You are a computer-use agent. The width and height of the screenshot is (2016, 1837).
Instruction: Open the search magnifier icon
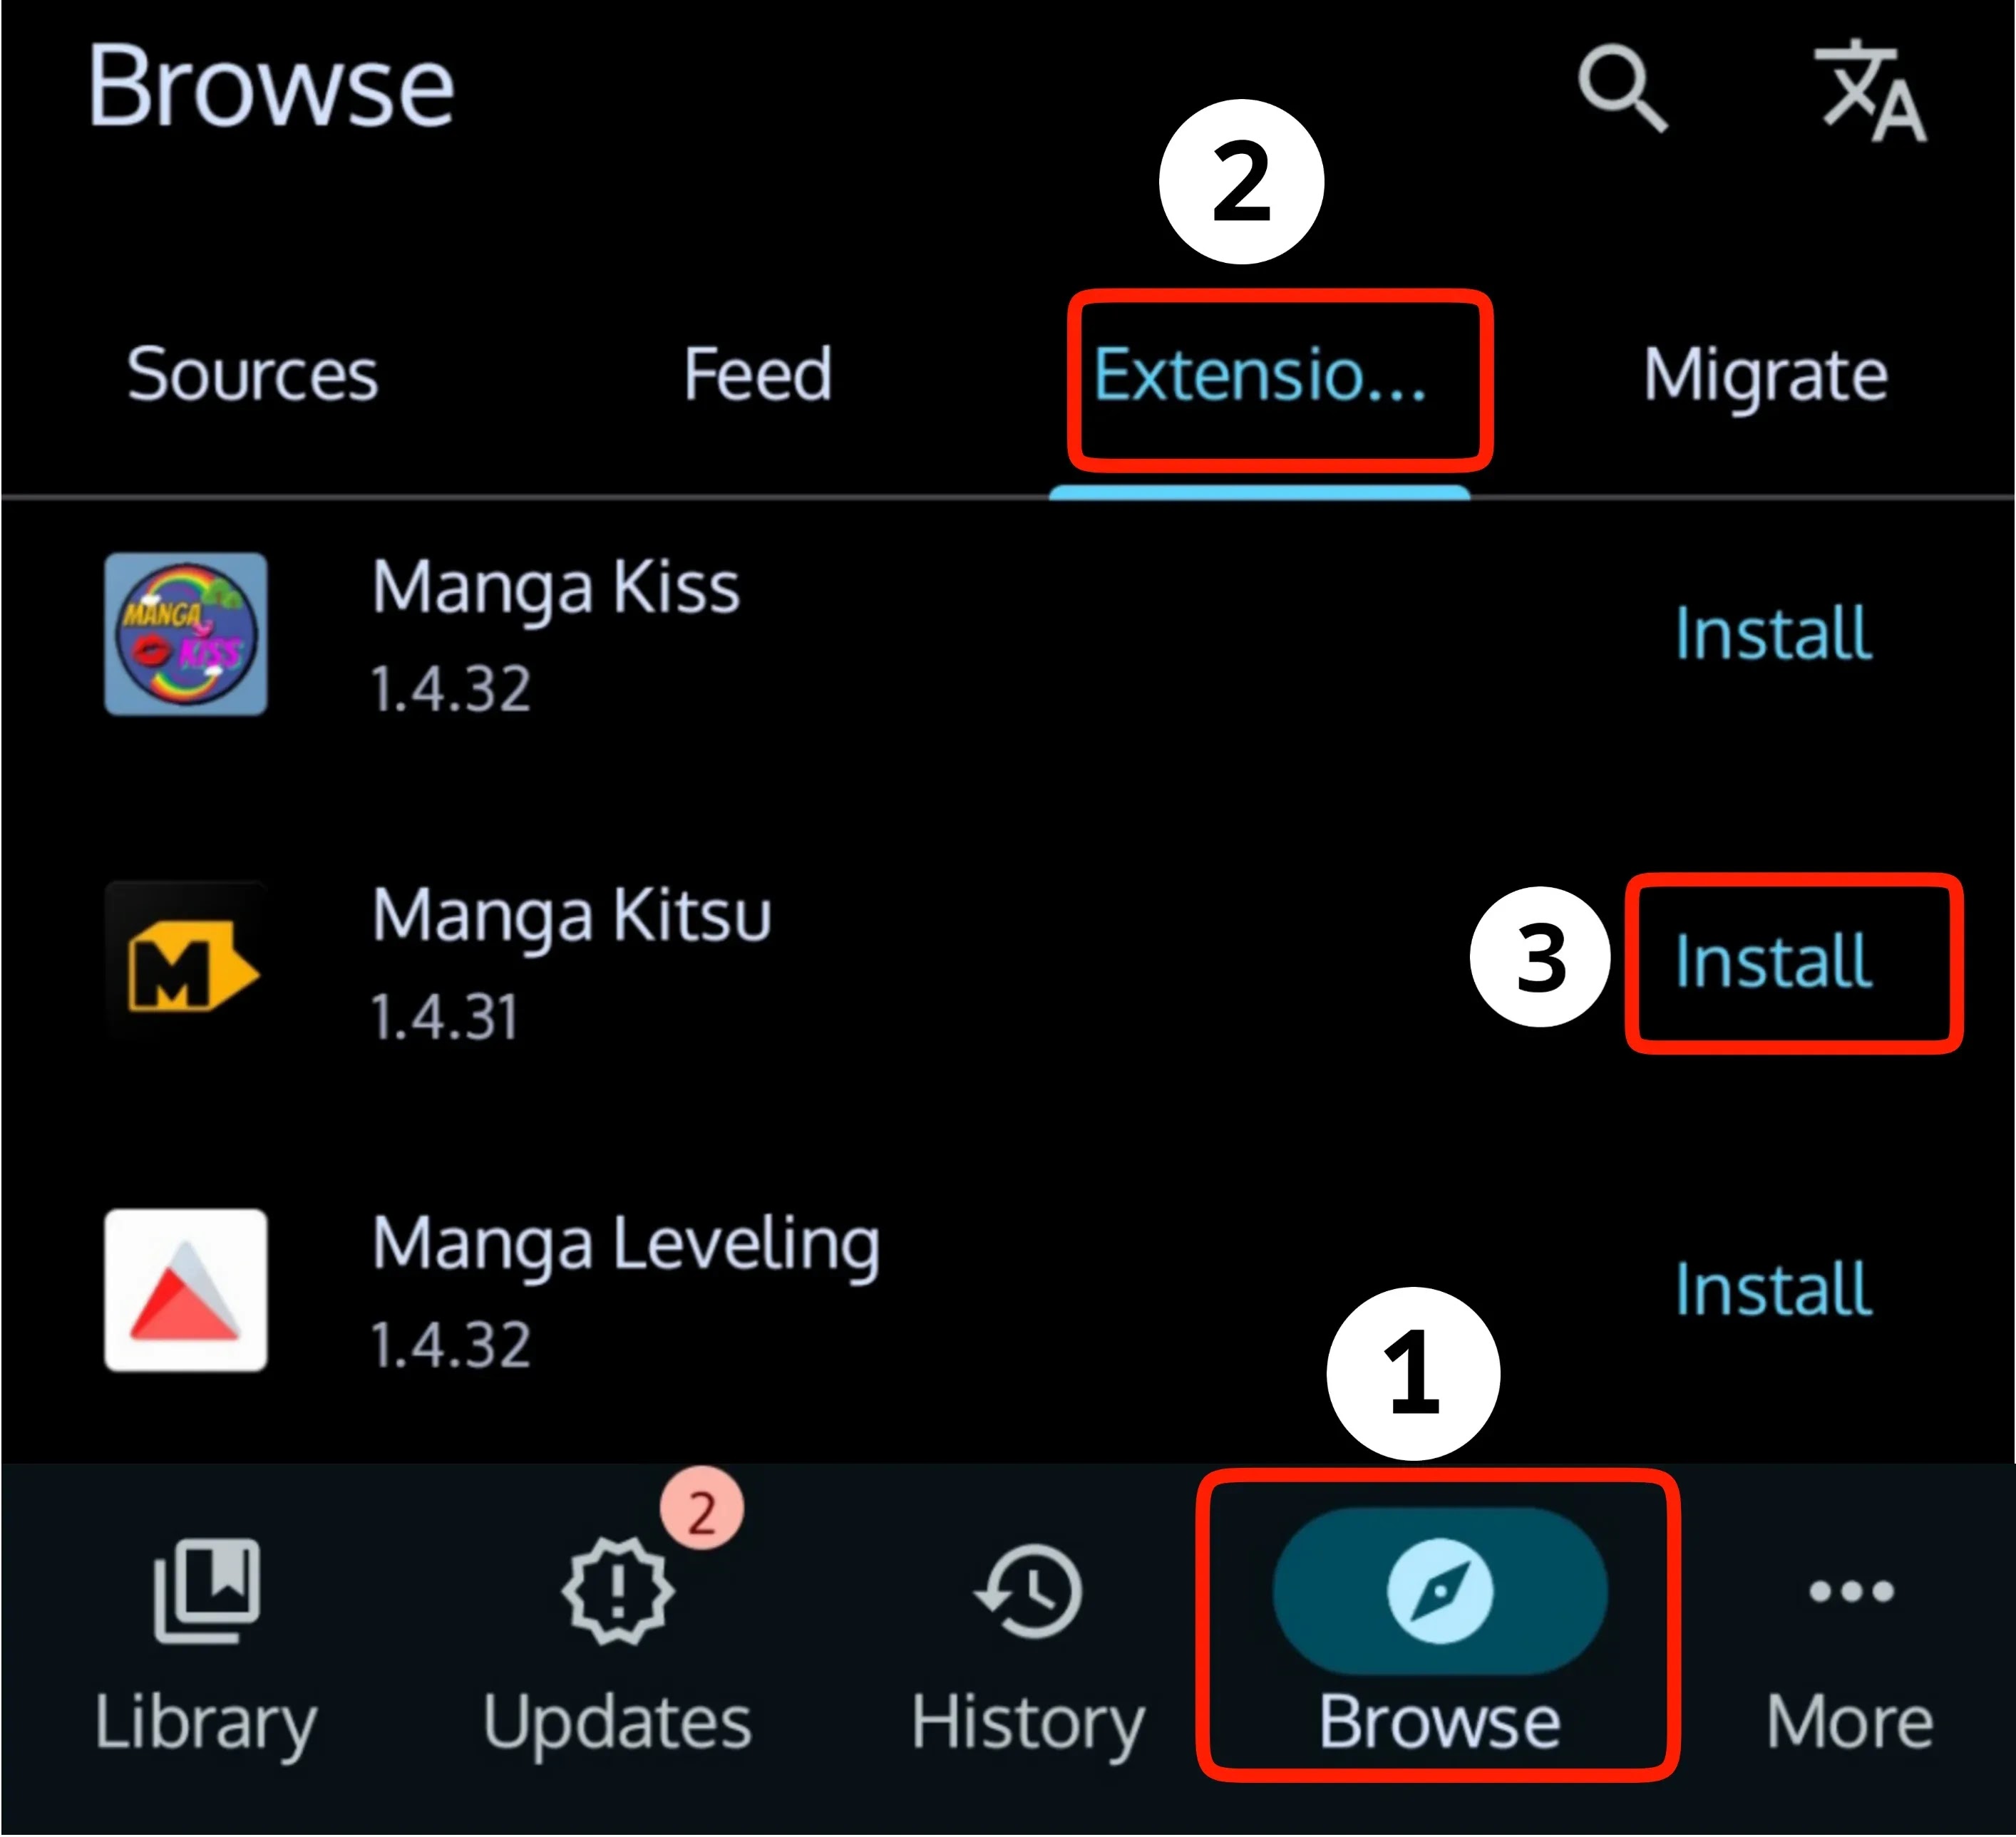coord(1621,88)
